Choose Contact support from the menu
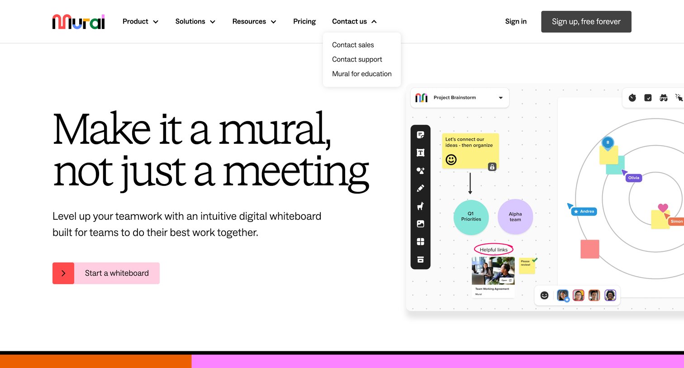 coord(357,59)
